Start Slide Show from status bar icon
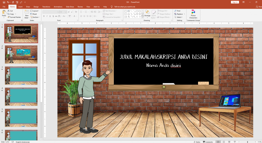The width and height of the screenshot is (262, 143). click(235, 142)
